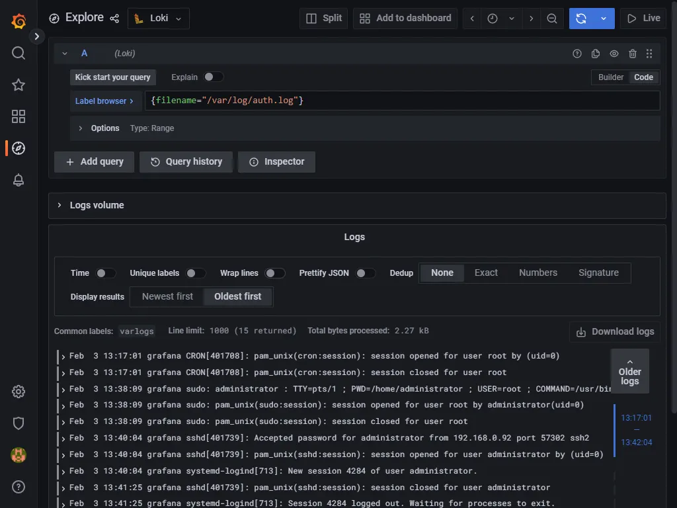Open the Loki data source picker
This screenshot has width=677, height=508.
[159, 19]
